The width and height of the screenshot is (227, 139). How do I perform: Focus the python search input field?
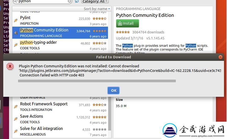43,2
